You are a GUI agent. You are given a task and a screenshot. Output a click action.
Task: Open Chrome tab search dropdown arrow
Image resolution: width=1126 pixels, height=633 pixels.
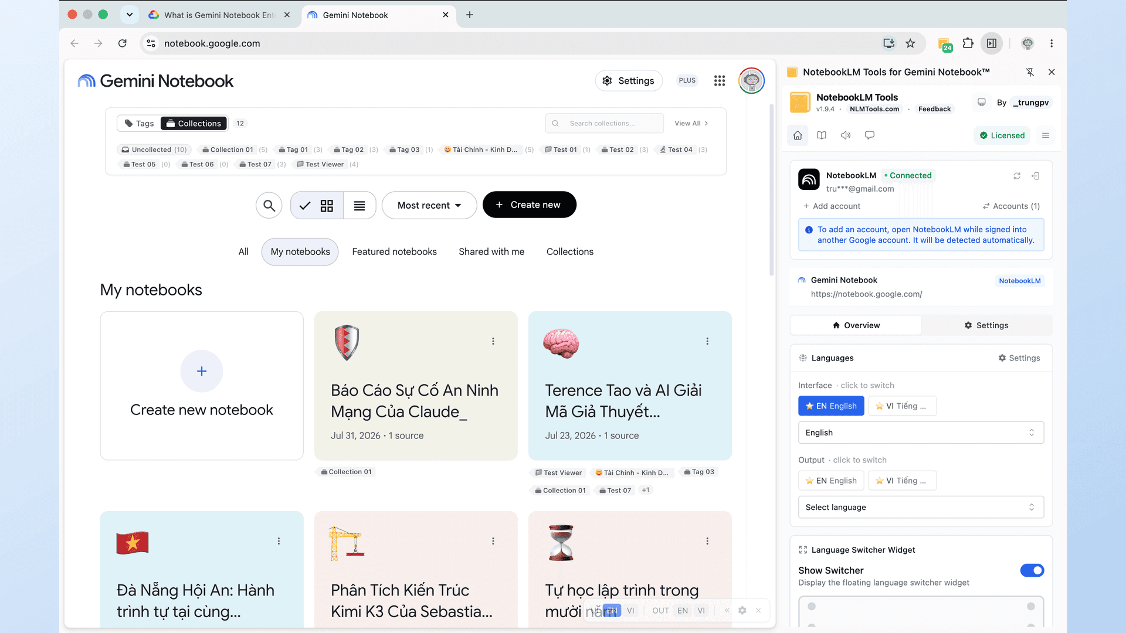click(130, 15)
